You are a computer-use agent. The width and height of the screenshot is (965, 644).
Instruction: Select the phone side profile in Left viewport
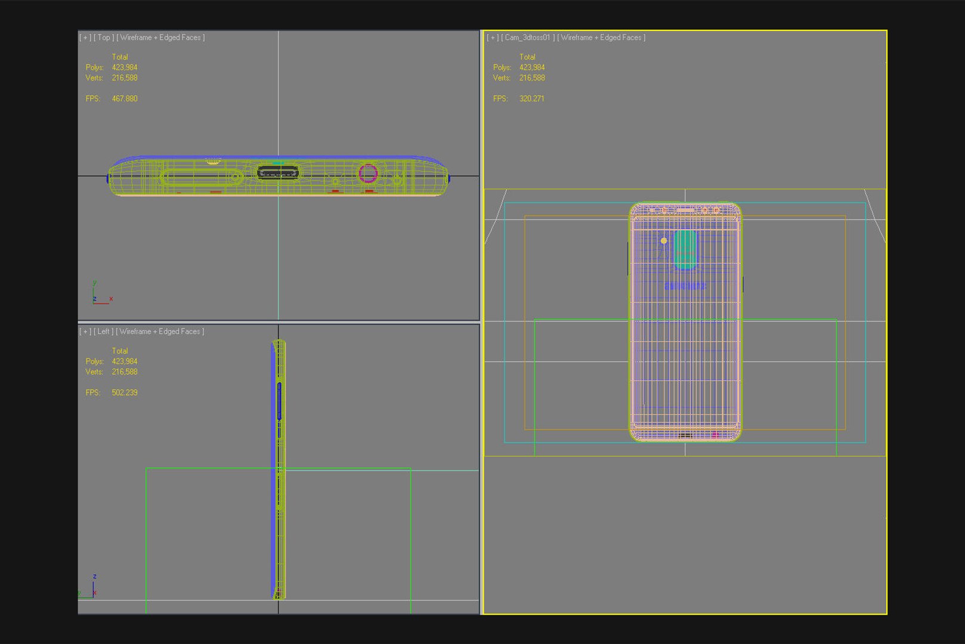coord(279,469)
